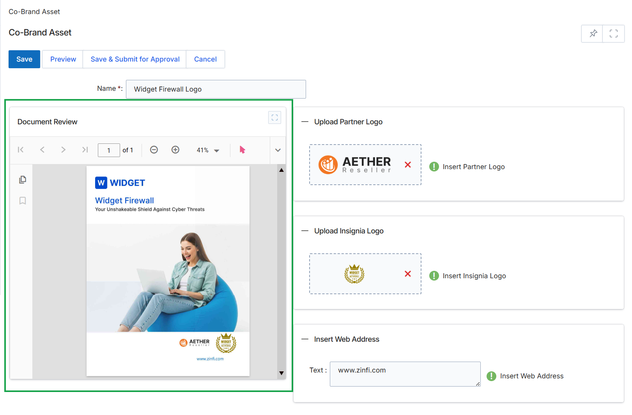
Task: Expand Document Review panel to fullscreen
Action: (274, 117)
